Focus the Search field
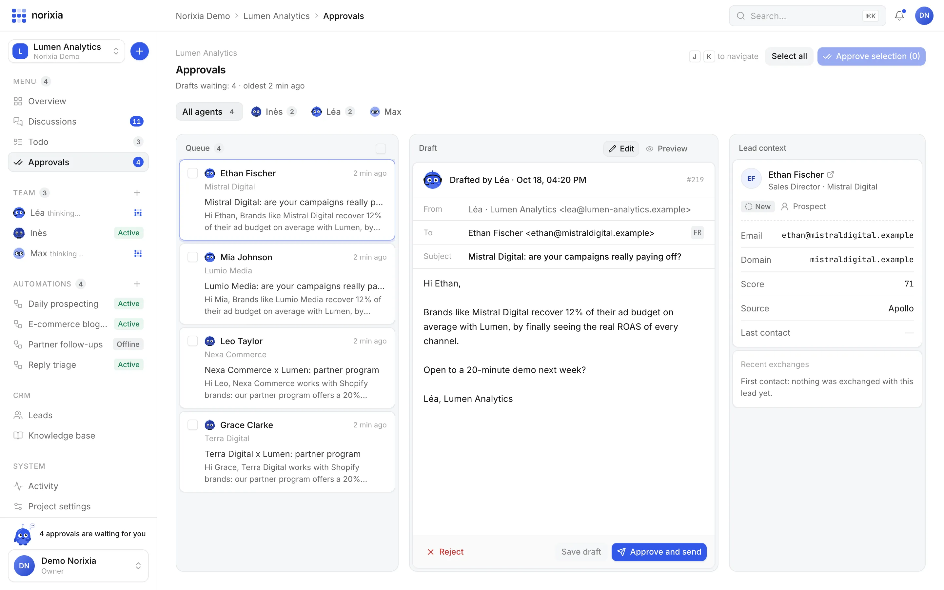The width and height of the screenshot is (944, 590). click(x=807, y=16)
